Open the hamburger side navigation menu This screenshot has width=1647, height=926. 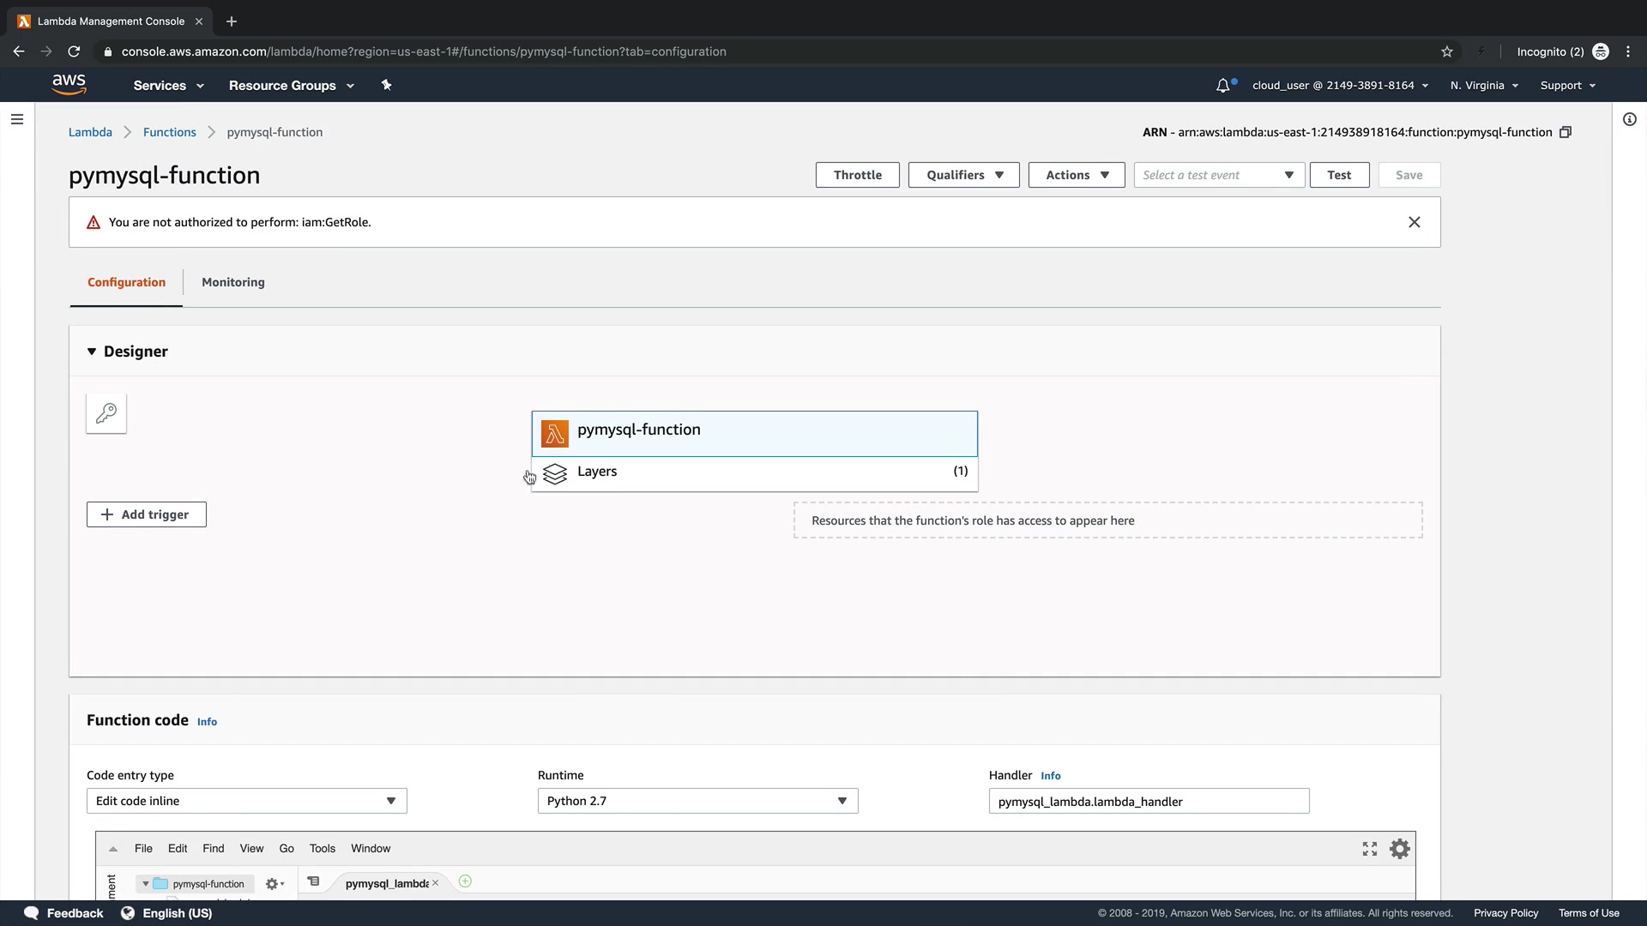17,119
